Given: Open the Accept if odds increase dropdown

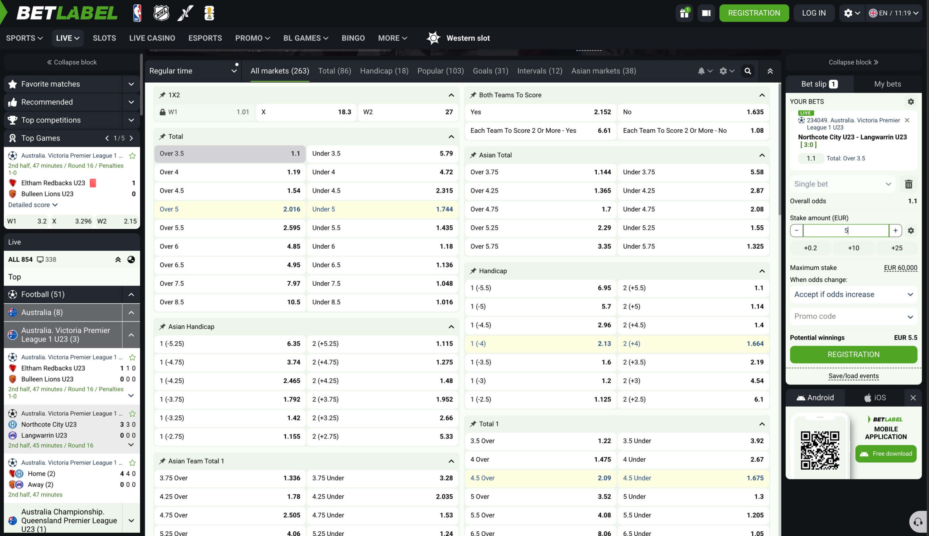Looking at the screenshot, I should 854,295.
